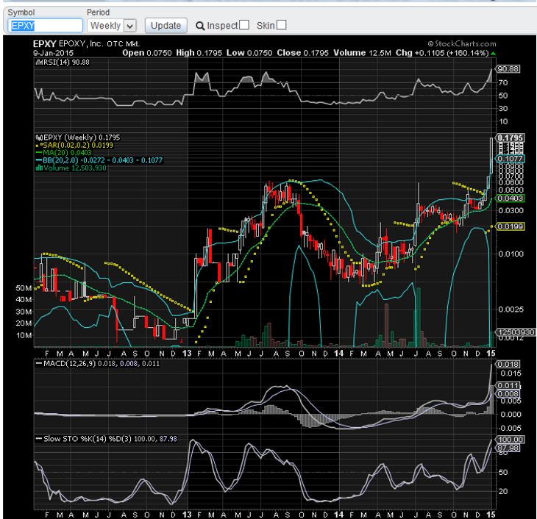Click the green up-arrow change indicator

click(493, 54)
